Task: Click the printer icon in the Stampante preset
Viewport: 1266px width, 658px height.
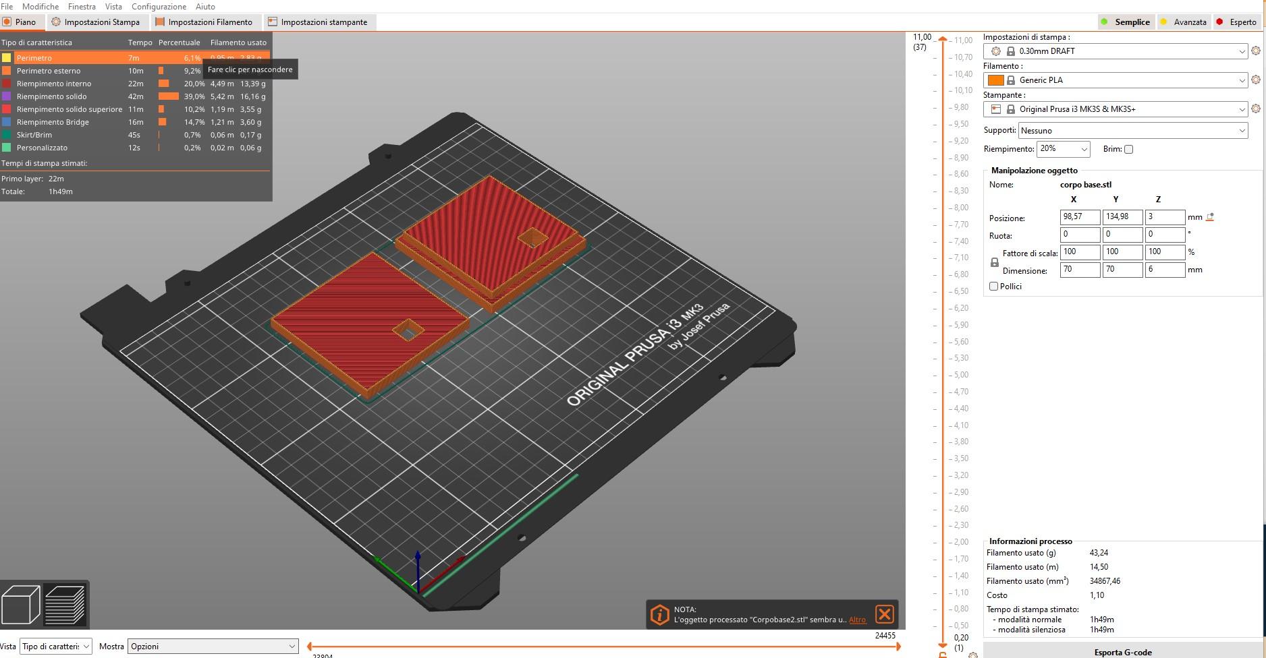Action: tap(996, 109)
